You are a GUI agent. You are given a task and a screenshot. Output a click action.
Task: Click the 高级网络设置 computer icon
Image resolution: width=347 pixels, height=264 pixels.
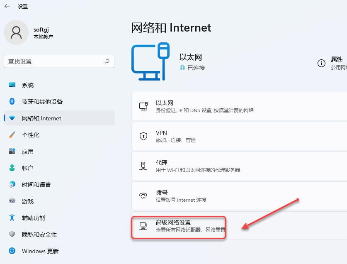coord(143,226)
